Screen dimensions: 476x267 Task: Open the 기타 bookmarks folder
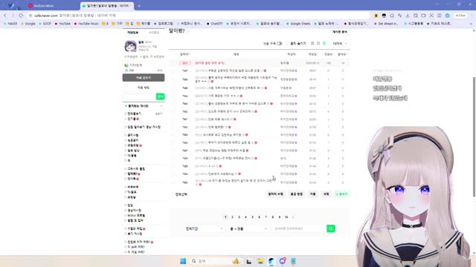pos(118,24)
